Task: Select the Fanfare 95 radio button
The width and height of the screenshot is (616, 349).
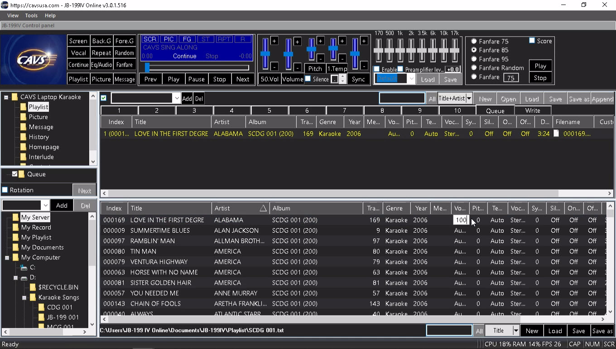Action: (474, 59)
